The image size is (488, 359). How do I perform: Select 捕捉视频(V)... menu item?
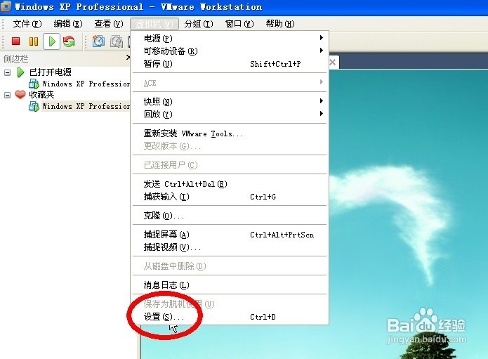pyautogui.click(x=230, y=247)
